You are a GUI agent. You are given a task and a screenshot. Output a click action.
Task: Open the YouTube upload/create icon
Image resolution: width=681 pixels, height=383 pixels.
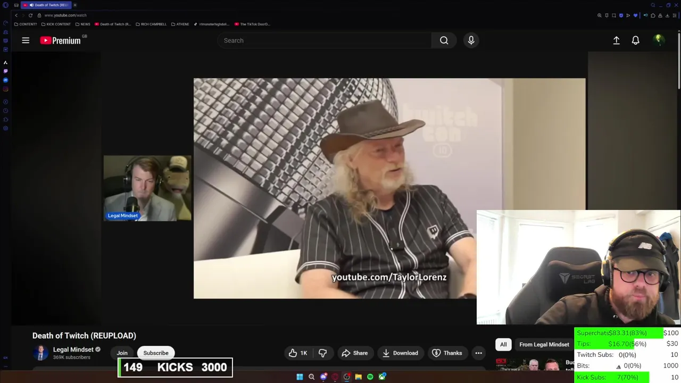[x=616, y=40]
